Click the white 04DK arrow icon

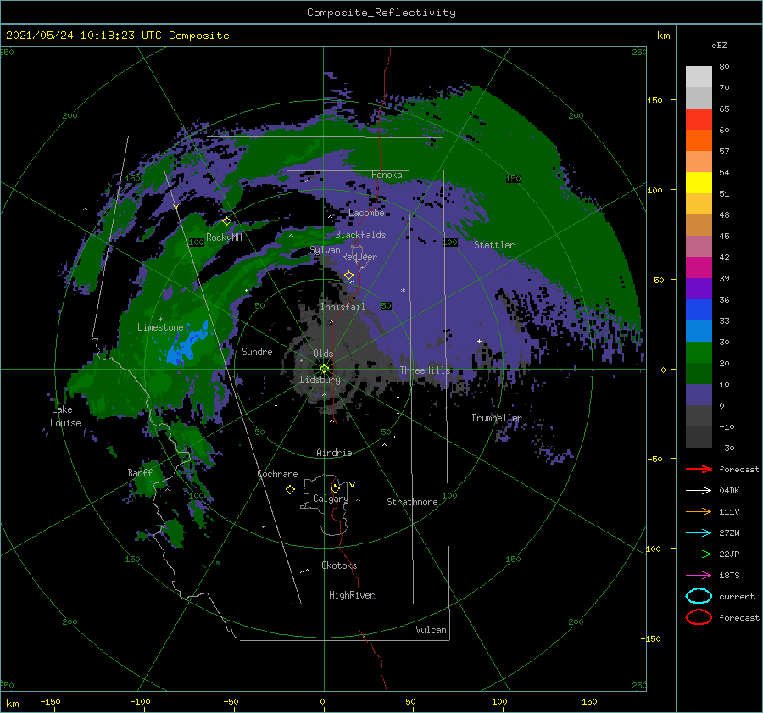[699, 490]
